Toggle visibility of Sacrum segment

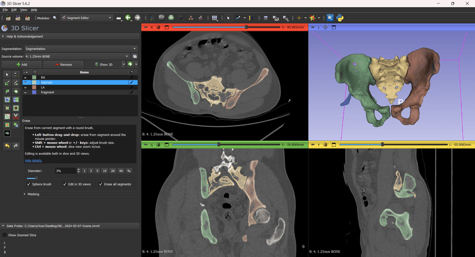(25, 82)
